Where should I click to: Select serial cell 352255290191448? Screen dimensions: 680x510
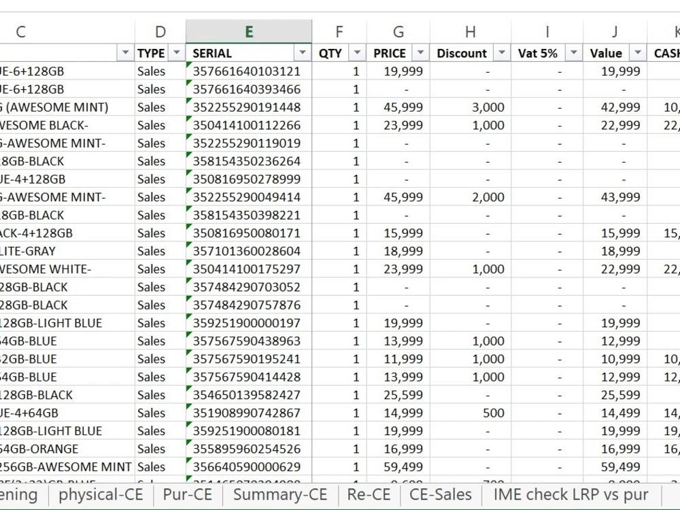tap(248, 107)
